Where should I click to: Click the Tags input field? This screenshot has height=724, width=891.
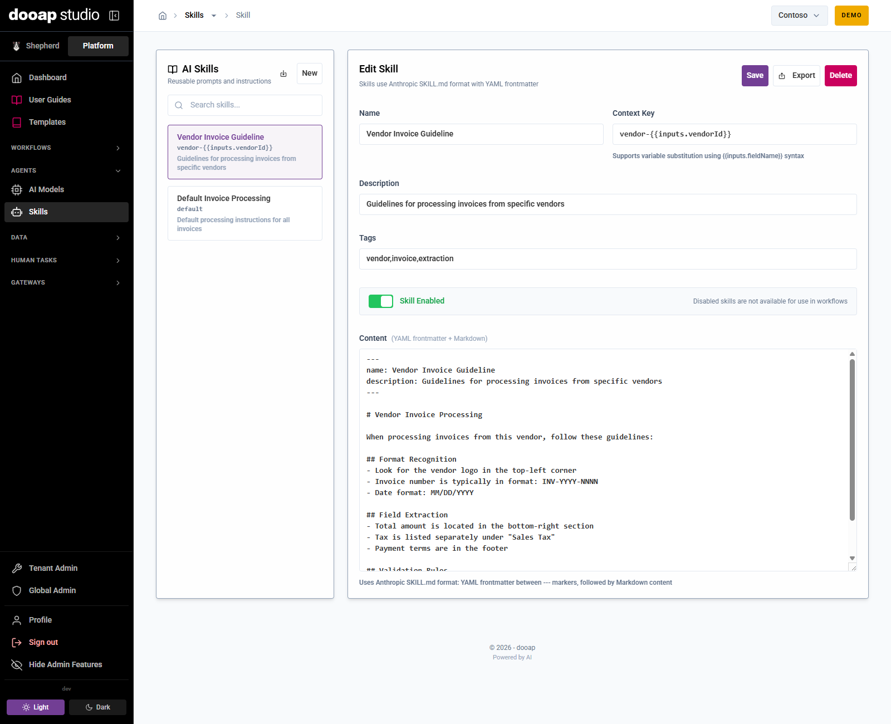click(x=608, y=259)
